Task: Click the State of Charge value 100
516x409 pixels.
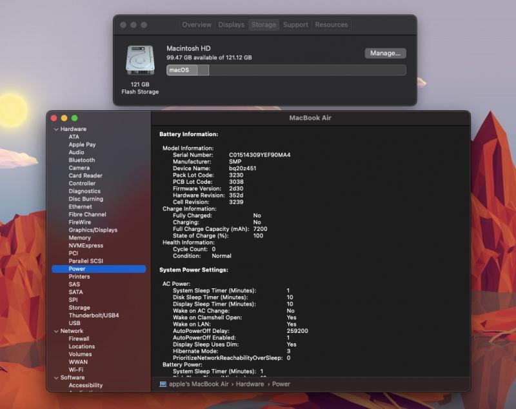Action: pyautogui.click(x=258, y=235)
